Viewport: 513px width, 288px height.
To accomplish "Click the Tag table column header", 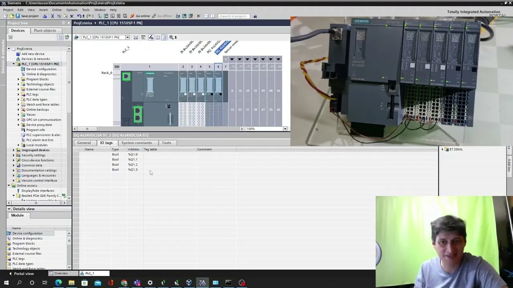I will tap(170, 149).
